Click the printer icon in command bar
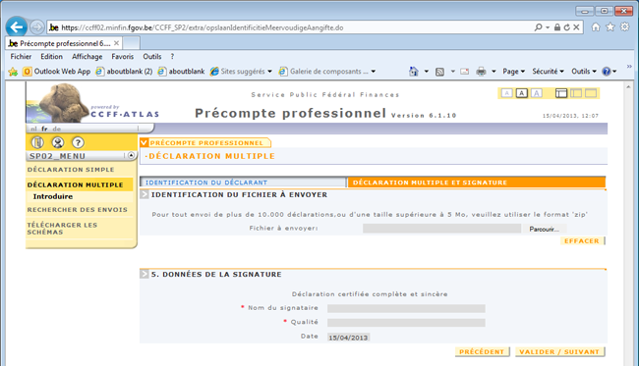 click(482, 72)
